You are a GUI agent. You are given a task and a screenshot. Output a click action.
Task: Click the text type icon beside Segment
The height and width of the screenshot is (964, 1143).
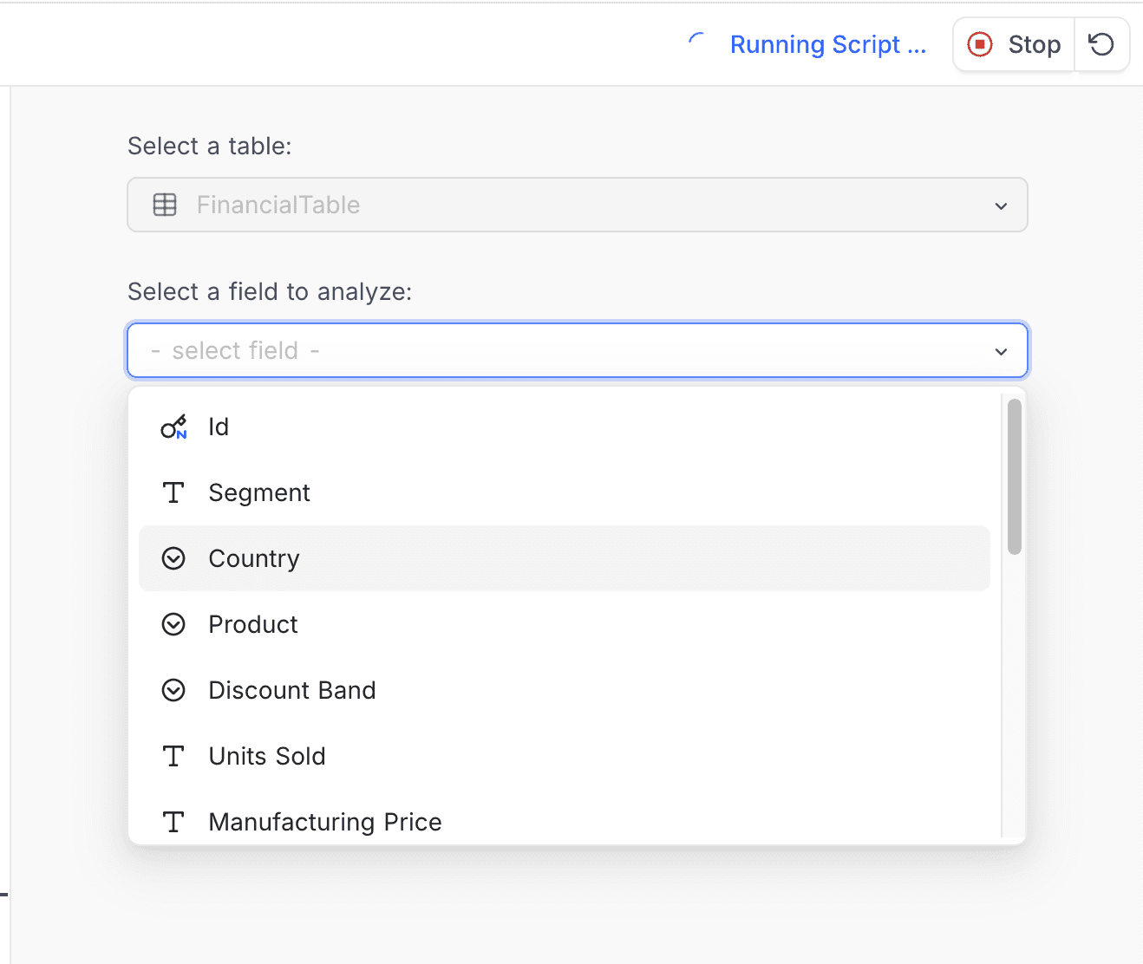click(173, 492)
